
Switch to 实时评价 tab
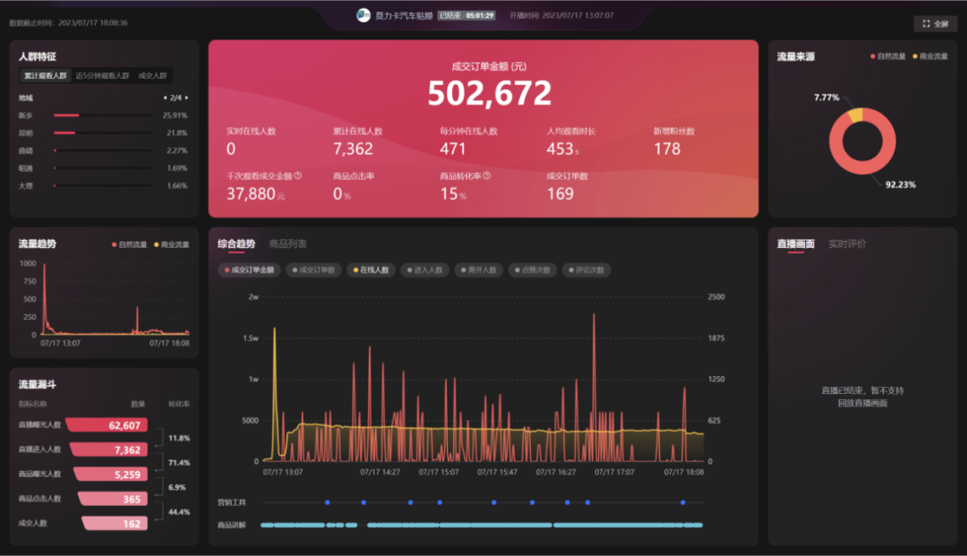click(x=846, y=244)
